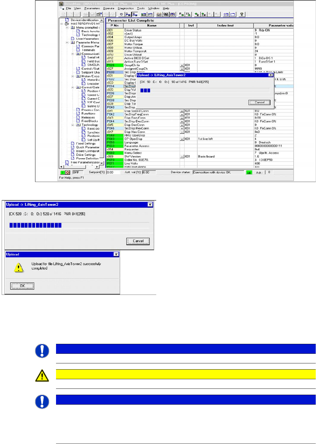Select Fixed Settings in the tree
Screen dimensions: 316x444
[86, 144]
